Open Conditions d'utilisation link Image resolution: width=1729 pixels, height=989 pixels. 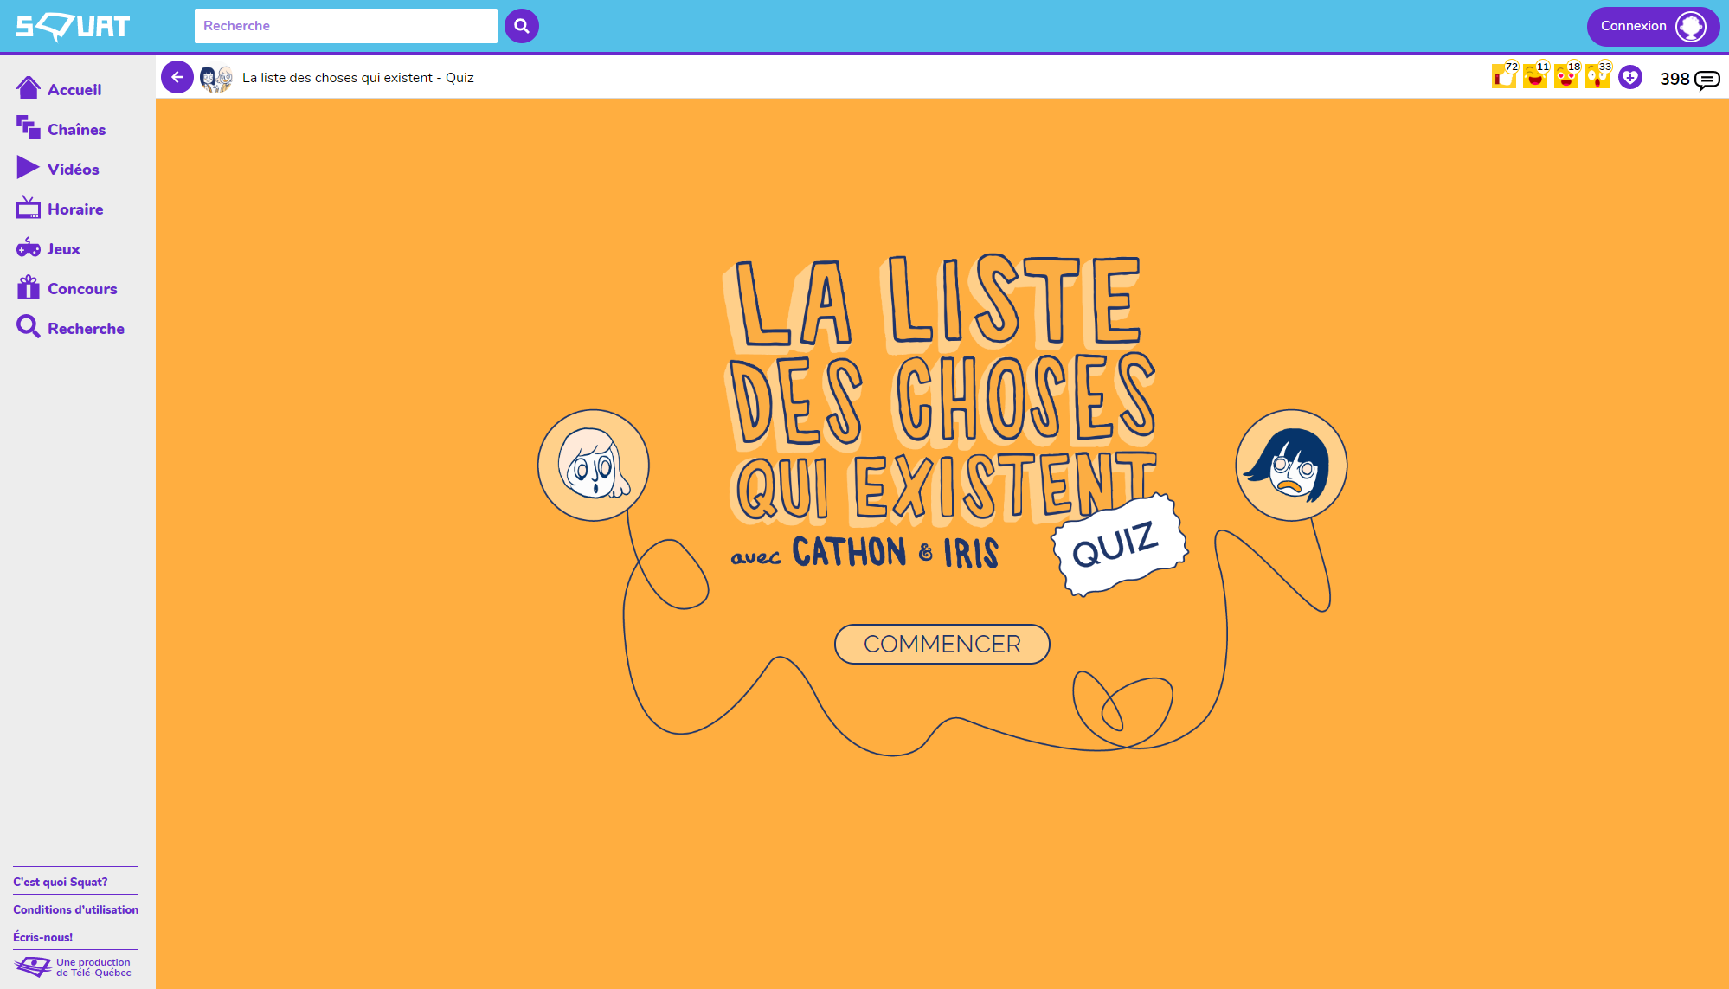76,909
